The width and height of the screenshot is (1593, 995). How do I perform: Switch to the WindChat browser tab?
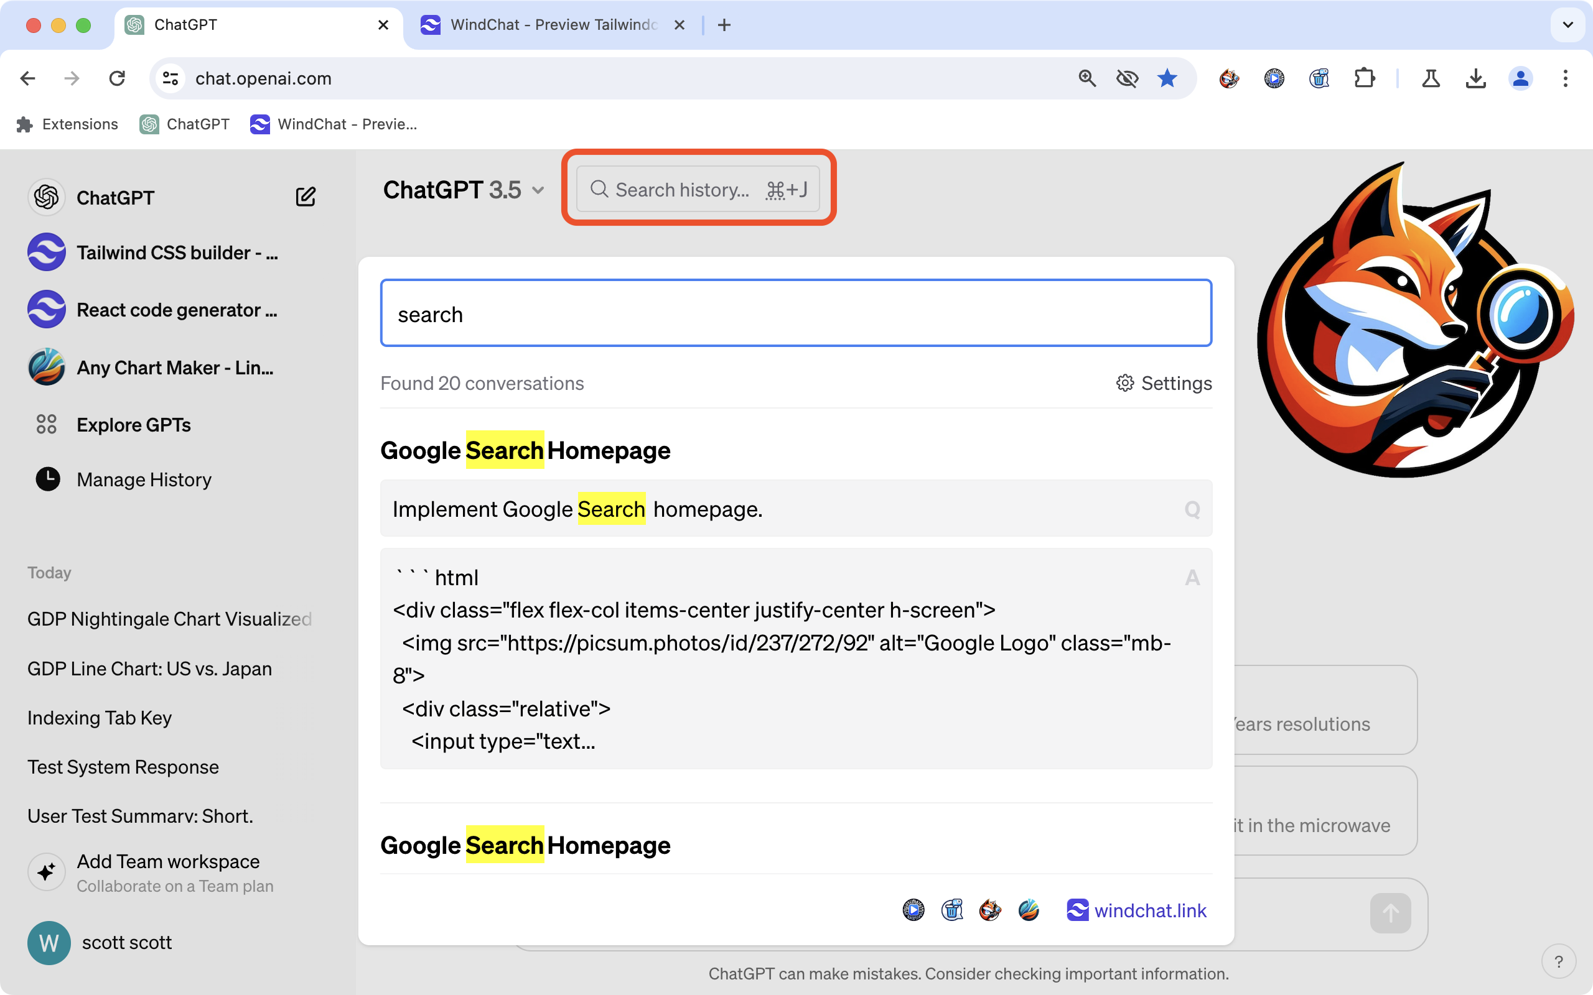(540, 25)
